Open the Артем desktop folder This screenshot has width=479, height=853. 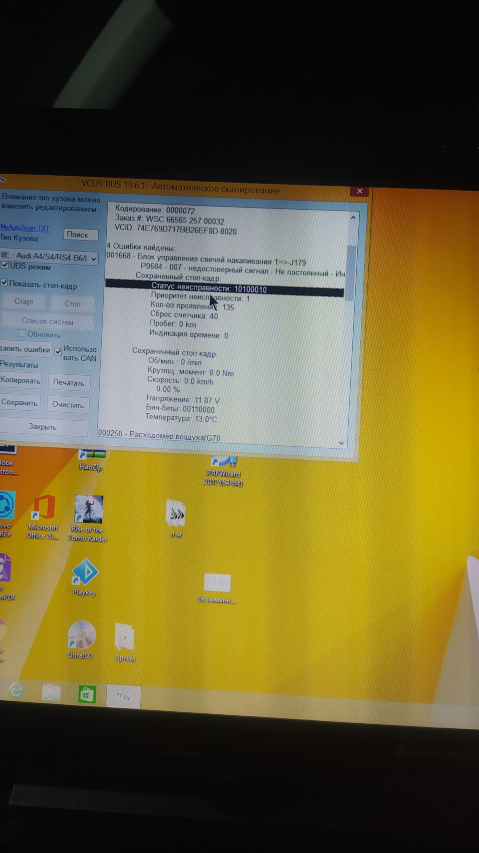pyautogui.click(x=125, y=642)
